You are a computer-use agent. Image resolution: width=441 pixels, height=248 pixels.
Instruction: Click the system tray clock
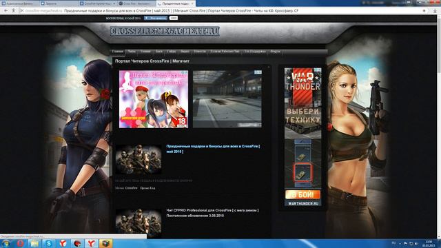(x=429, y=243)
